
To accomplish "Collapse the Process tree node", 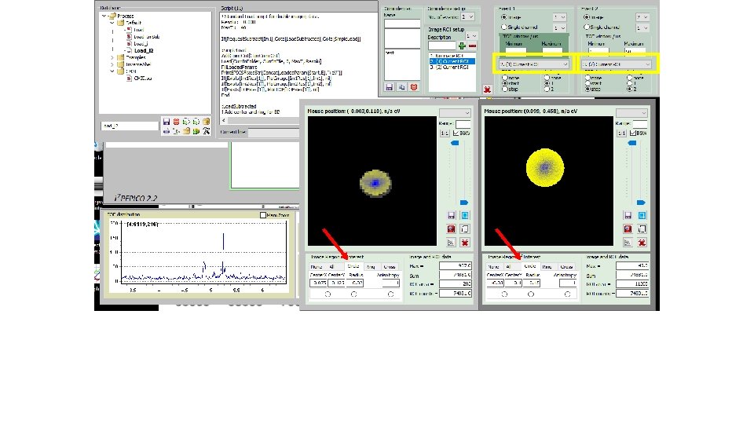I will (104, 16).
